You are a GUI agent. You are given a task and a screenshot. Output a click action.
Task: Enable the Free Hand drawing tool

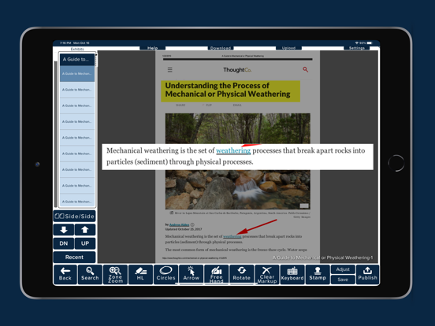(216, 274)
